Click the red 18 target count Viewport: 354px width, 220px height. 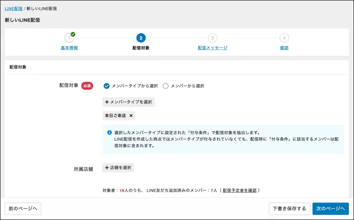click(122, 190)
